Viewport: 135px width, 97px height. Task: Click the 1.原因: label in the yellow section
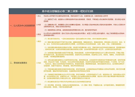point(39,41)
